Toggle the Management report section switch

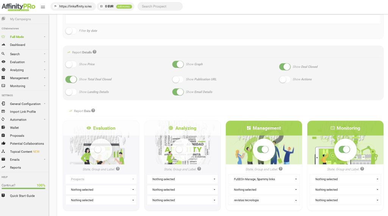263,149
